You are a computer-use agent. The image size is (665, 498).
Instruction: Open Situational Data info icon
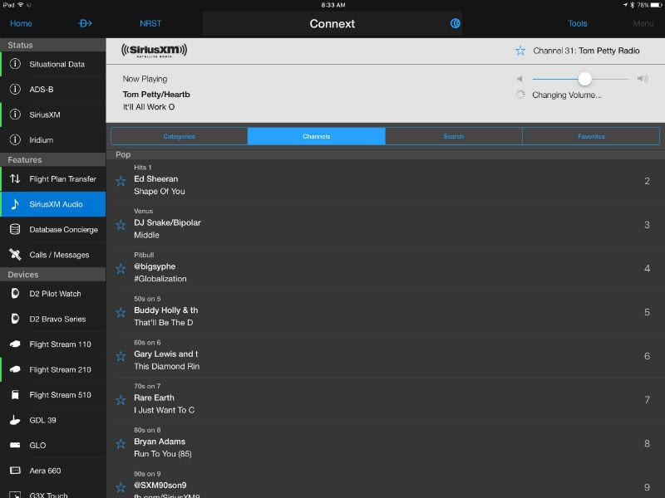click(x=15, y=64)
